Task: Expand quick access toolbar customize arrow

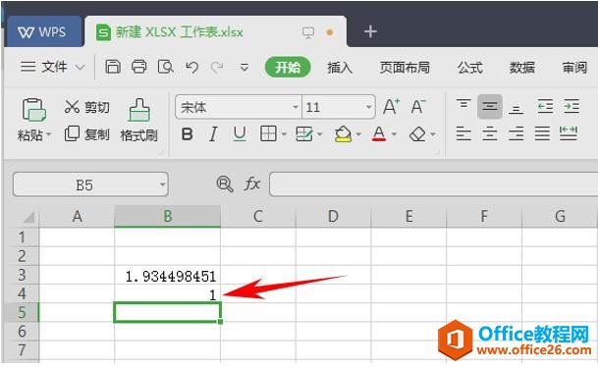Action: point(245,68)
